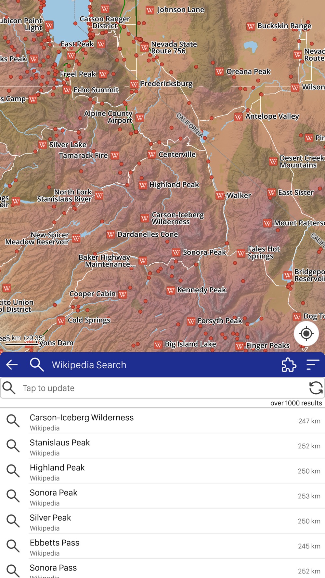The image size is (325, 578).
Task: Tap the Mount Patterson Wikipedia marker
Action: [267, 223]
